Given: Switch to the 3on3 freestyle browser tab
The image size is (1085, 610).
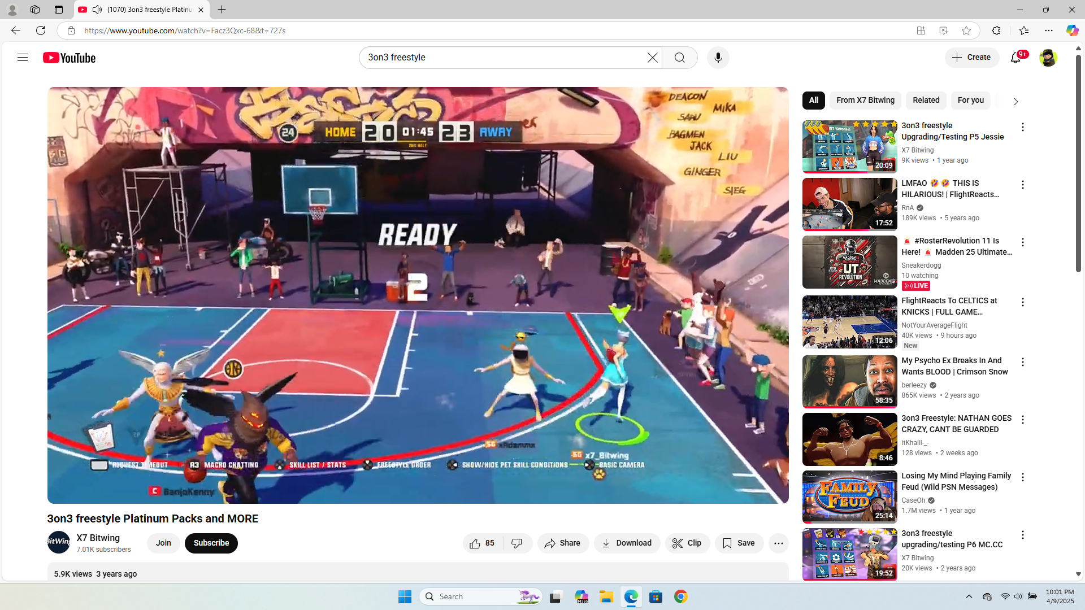Looking at the screenshot, I should [x=141, y=10].
